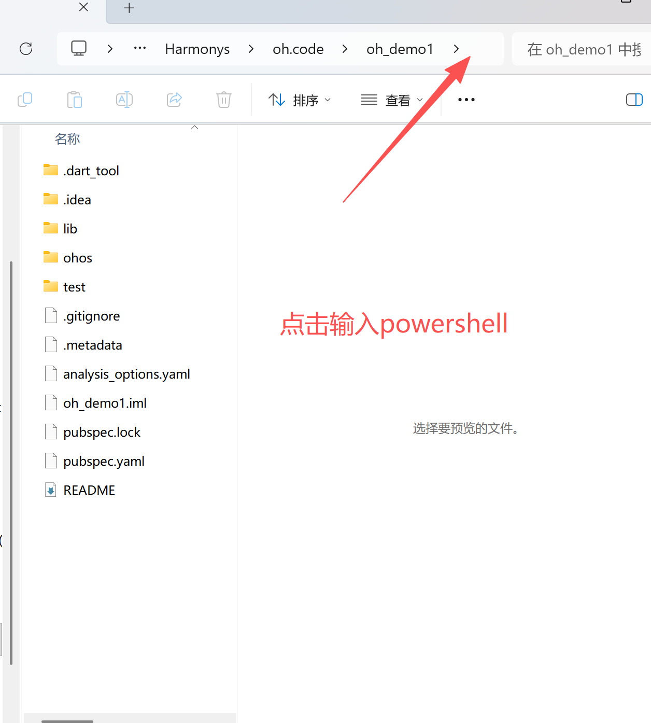Screen dimensions: 651x723
Task: Select the pubspec.yaml file
Action: point(104,461)
